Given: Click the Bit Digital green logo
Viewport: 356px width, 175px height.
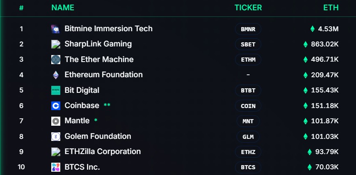Looking at the screenshot, I should (55, 90).
